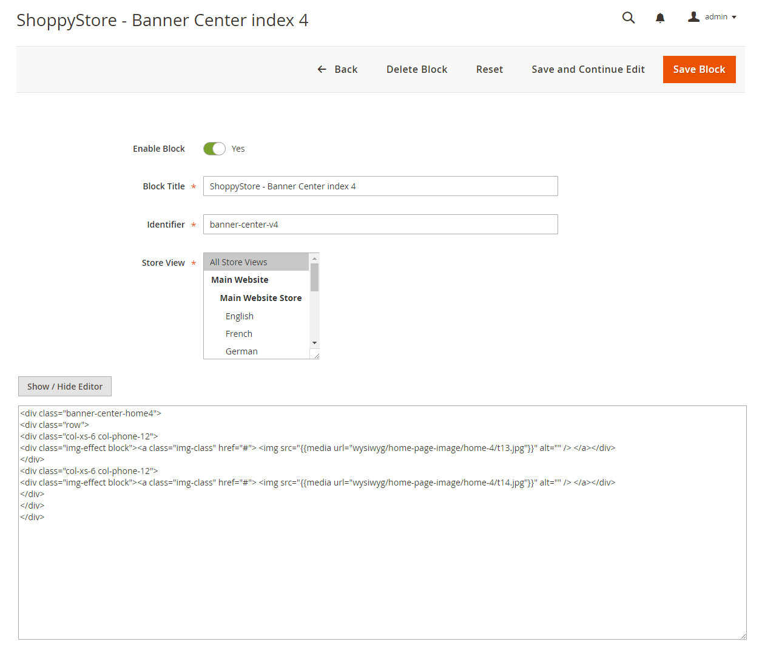Expand the admin account dropdown arrow
Image resolution: width=762 pixels, height=647 pixels.
point(734,17)
